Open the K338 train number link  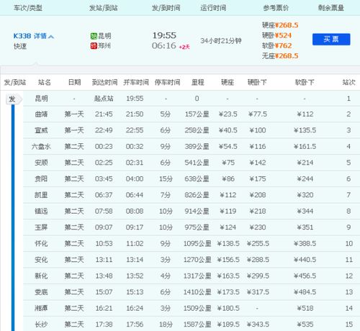(x=22, y=36)
